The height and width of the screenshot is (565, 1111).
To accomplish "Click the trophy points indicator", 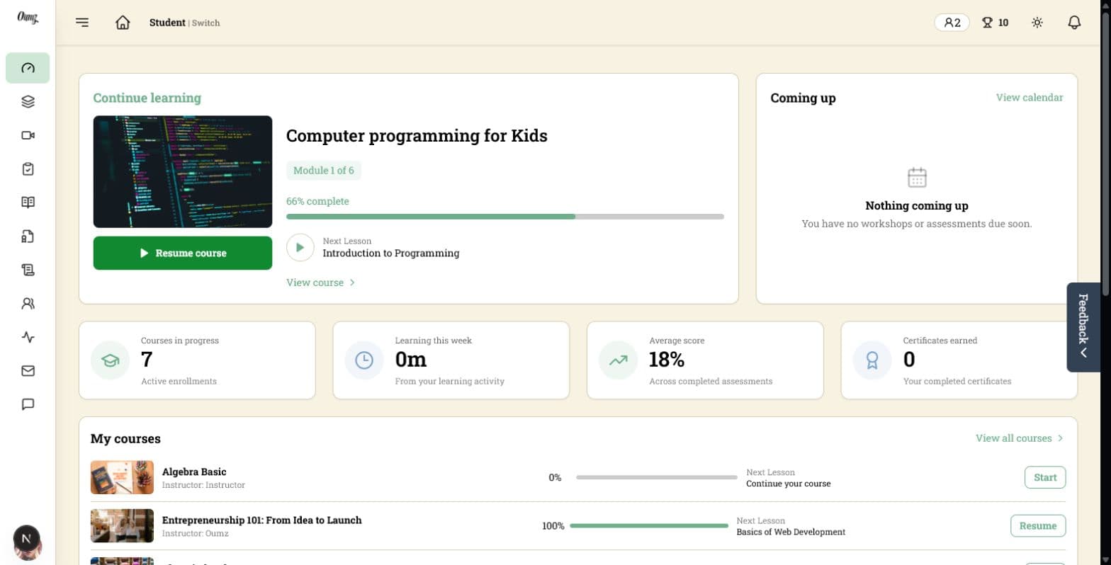I will point(995,23).
